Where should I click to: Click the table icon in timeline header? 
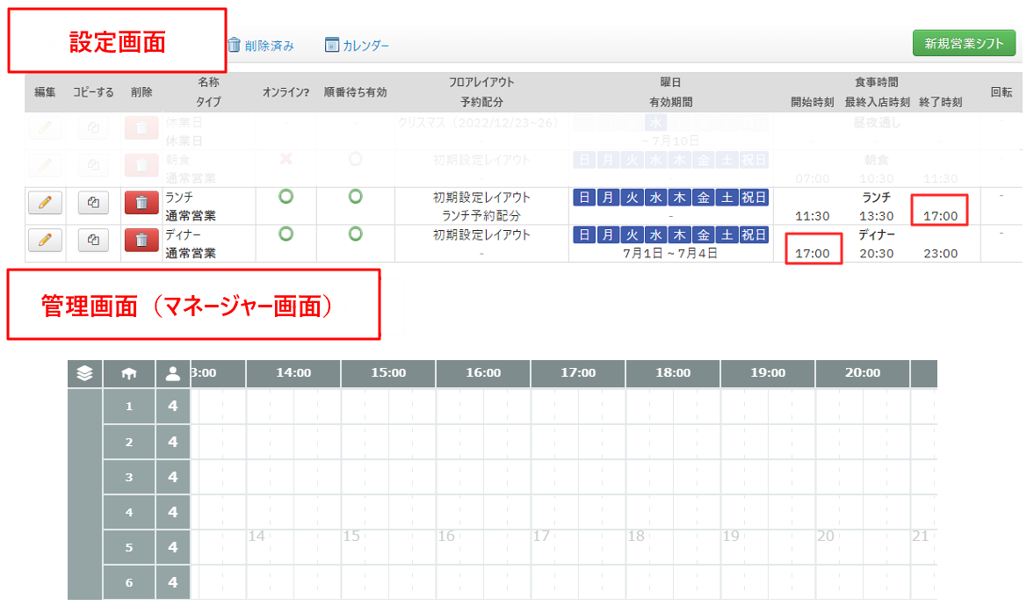[x=128, y=374]
